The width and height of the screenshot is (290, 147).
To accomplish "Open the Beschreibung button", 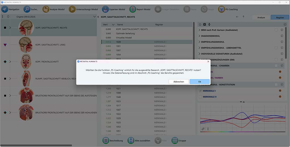I will [x=113, y=140].
